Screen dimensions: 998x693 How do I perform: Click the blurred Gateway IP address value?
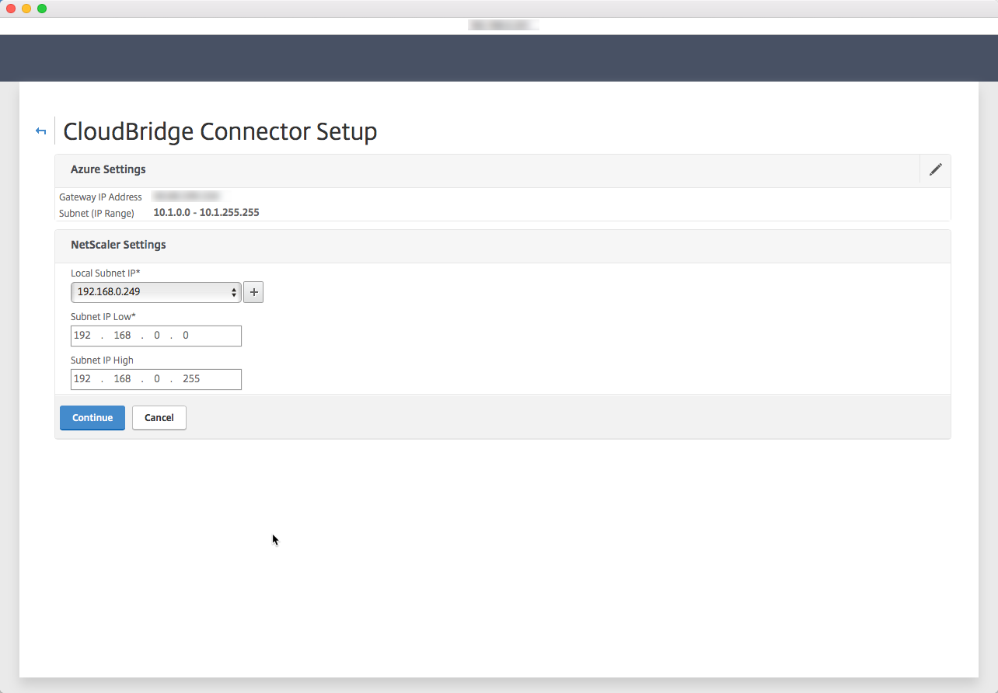pyautogui.click(x=187, y=197)
